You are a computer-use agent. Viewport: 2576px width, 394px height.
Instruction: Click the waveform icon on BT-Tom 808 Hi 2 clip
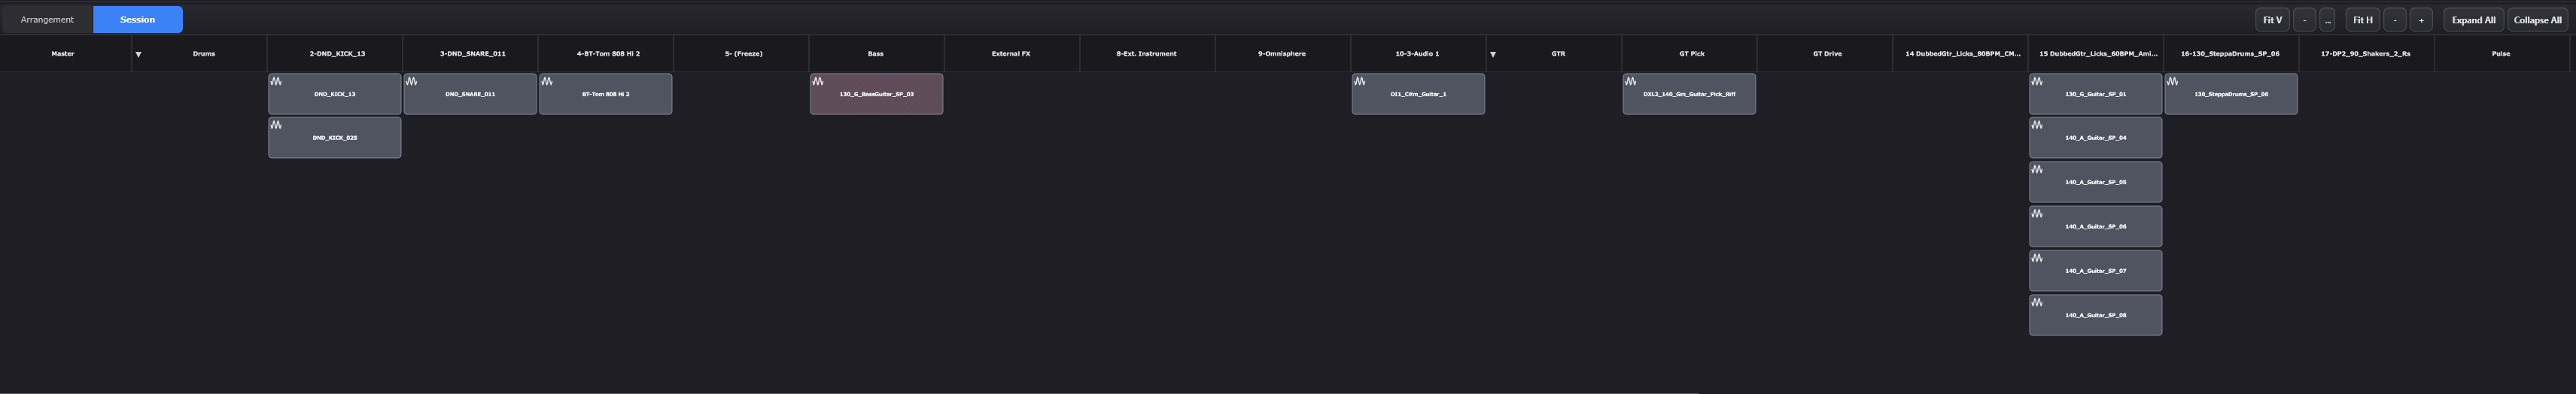pos(547,82)
